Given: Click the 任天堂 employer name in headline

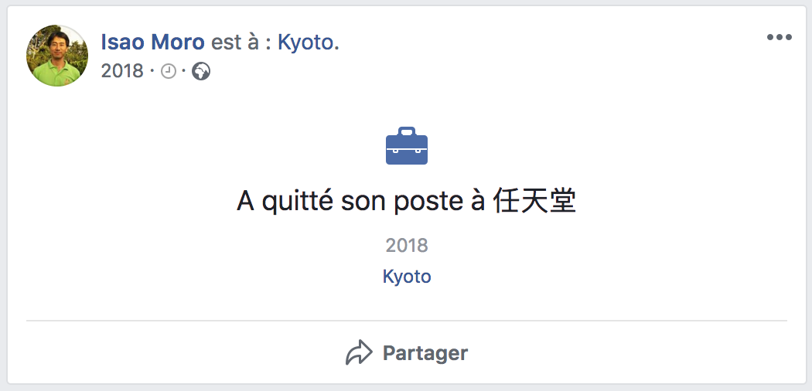Looking at the screenshot, I should 534,202.
